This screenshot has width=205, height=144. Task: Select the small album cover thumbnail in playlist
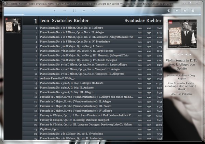pyautogui.click(x=13, y=25)
